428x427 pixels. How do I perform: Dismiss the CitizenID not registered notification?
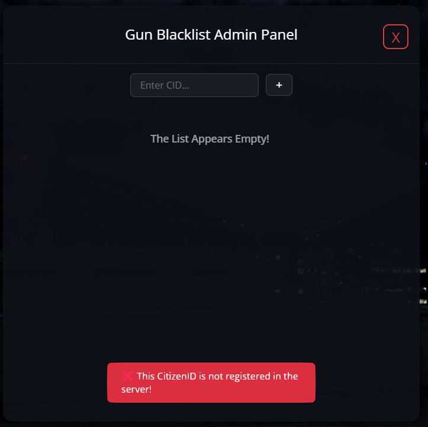pos(211,383)
